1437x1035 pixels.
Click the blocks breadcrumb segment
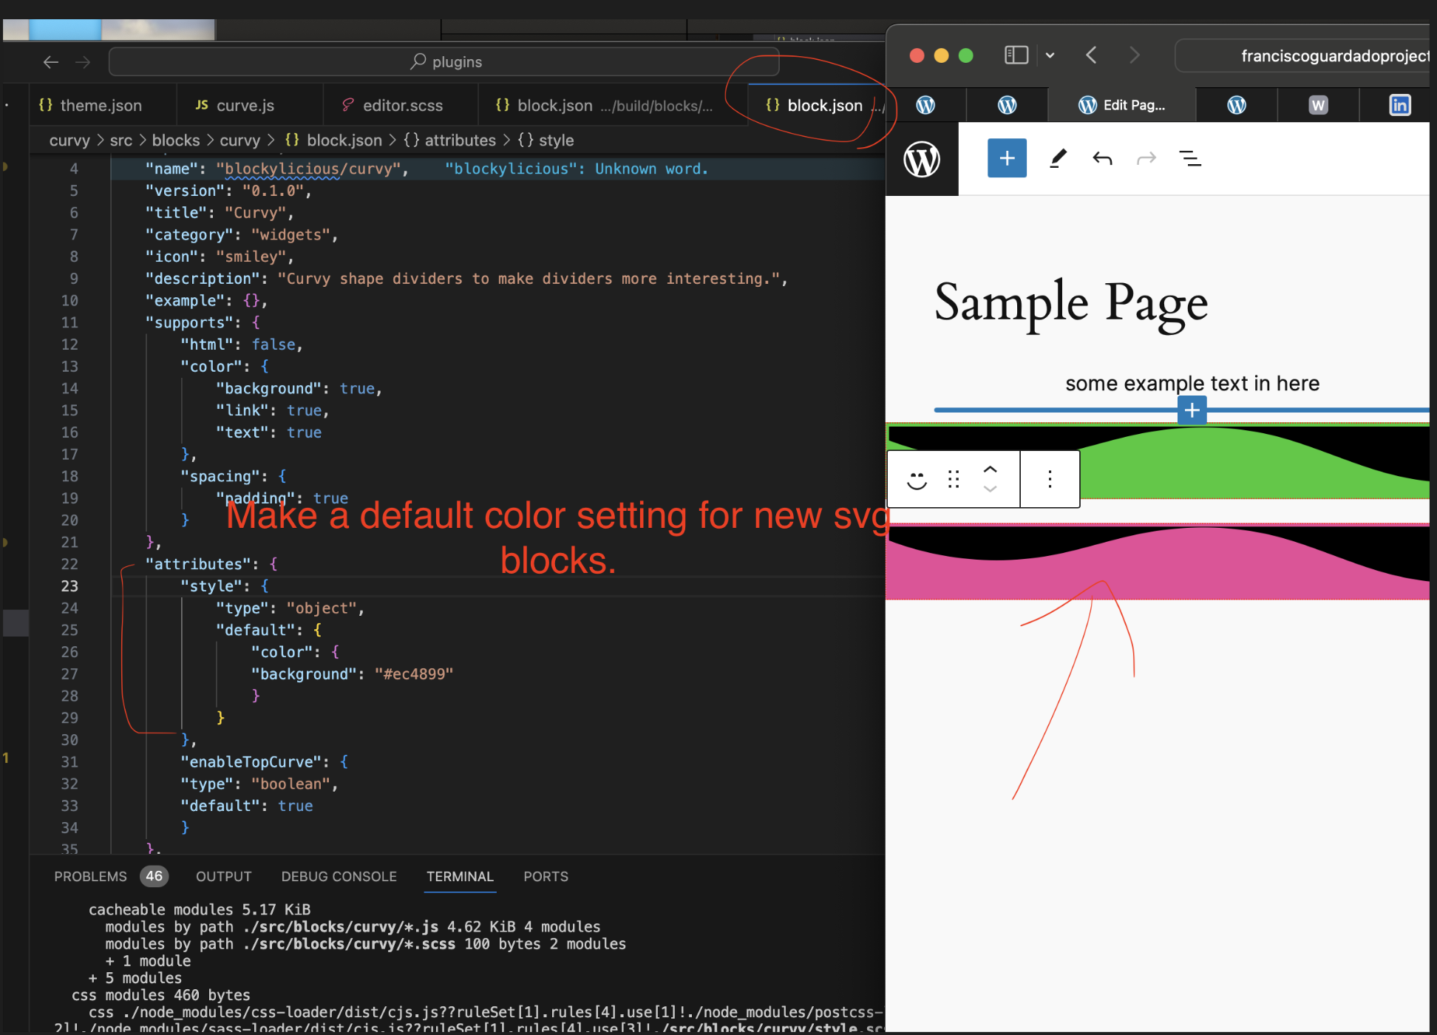[176, 140]
